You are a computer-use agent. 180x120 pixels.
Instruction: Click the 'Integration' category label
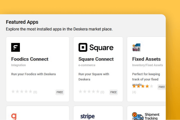tap(18, 65)
